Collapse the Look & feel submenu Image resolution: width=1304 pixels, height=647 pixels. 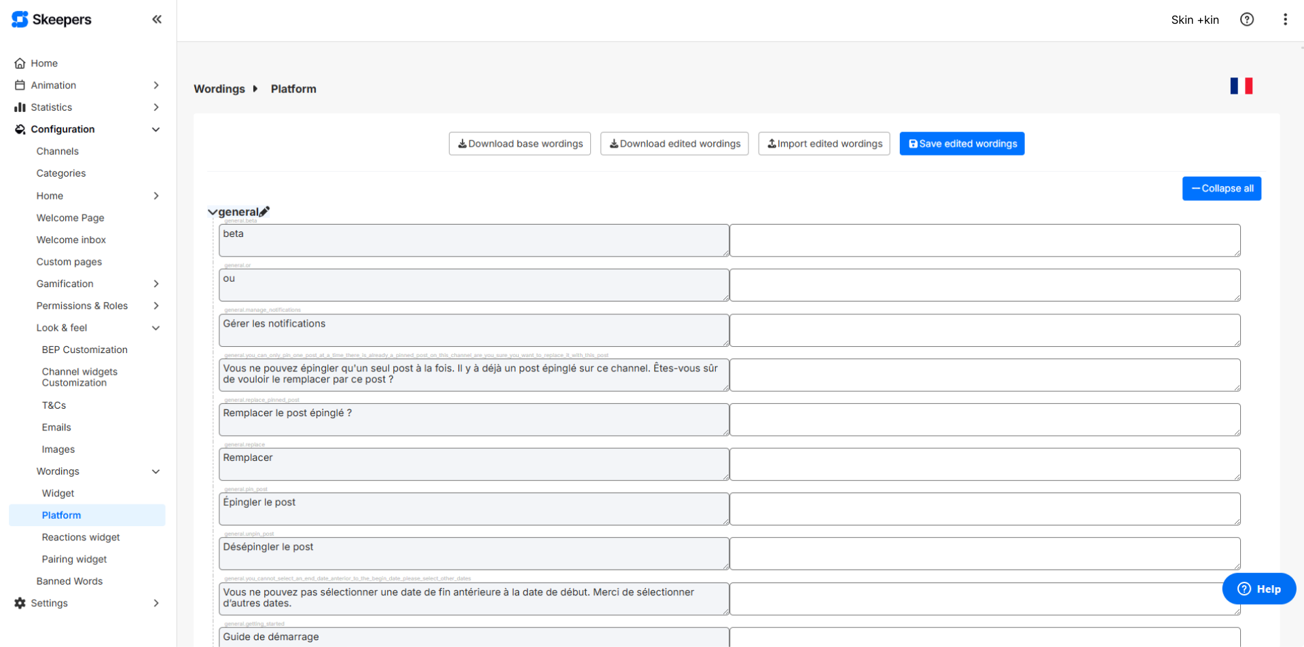pos(156,328)
